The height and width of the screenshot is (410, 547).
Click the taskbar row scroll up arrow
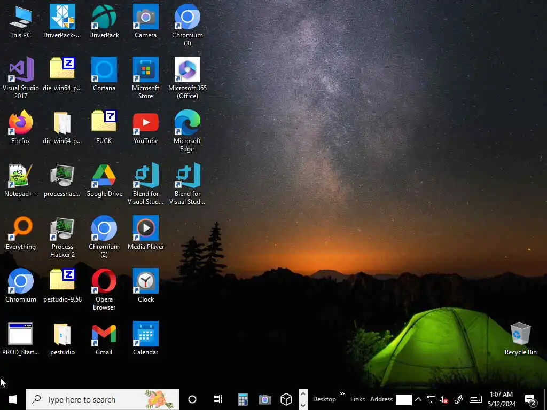coord(303,394)
